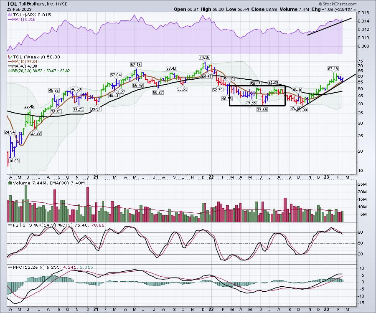
Task: Click the 63.19 recent high label
Action: pyautogui.click(x=333, y=68)
